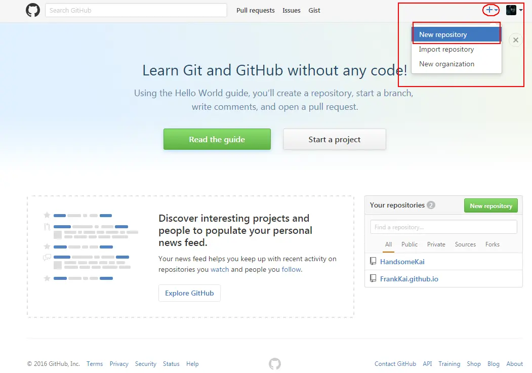Open the Blog footer link
Viewport: 532px width, 373px height.
(494, 364)
